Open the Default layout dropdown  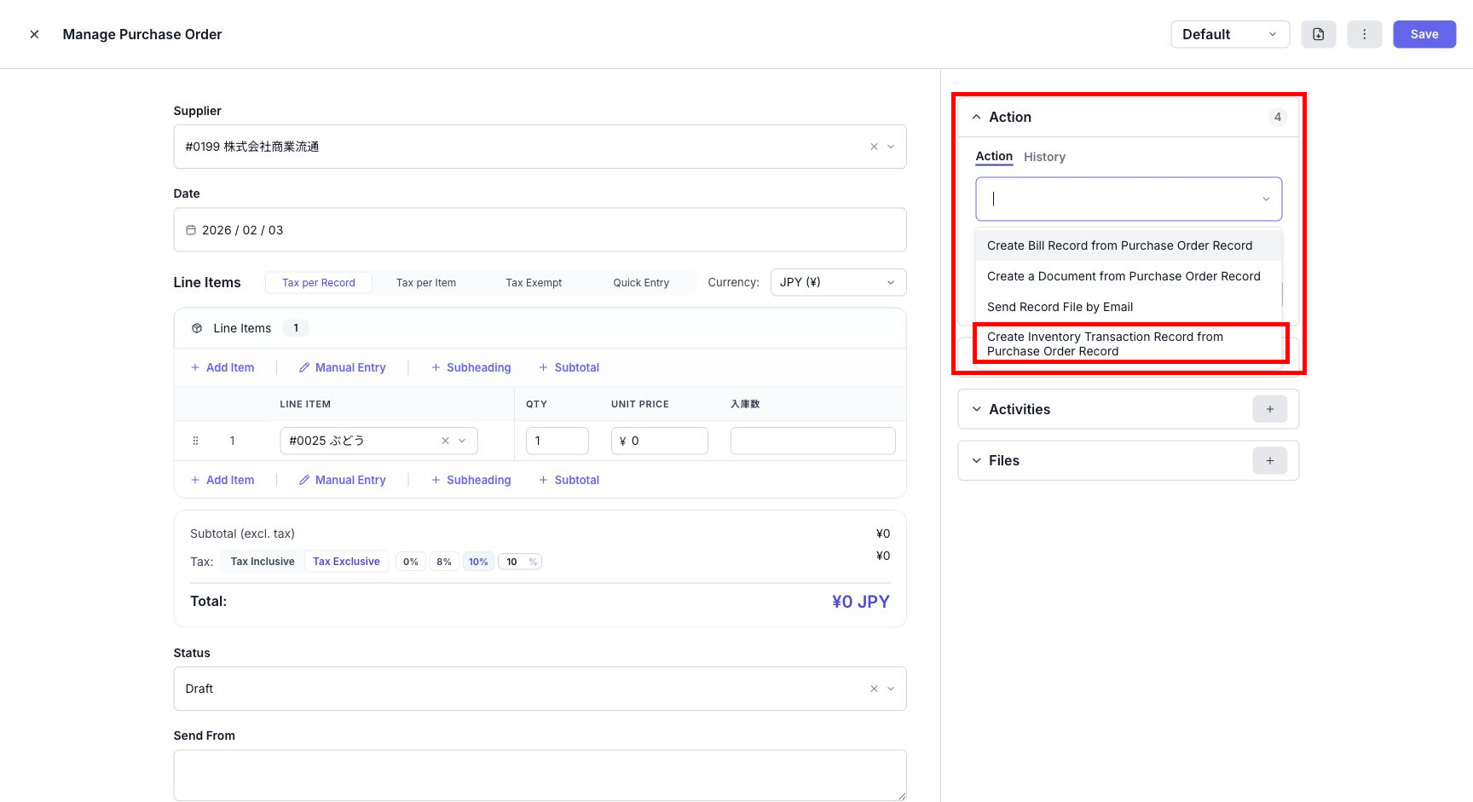(1229, 34)
